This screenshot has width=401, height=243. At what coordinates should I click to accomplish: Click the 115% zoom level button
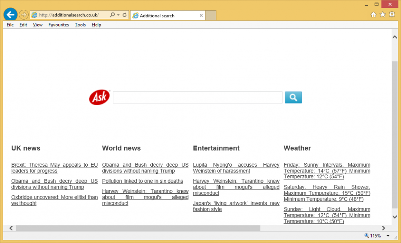pyautogui.click(x=373, y=236)
